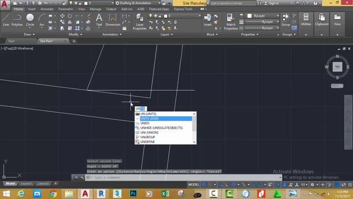
Task: Switch to the Manage ribbon tab
Action: click(x=95, y=9)
